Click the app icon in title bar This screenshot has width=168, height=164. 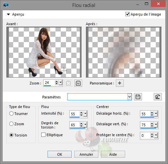6,5
